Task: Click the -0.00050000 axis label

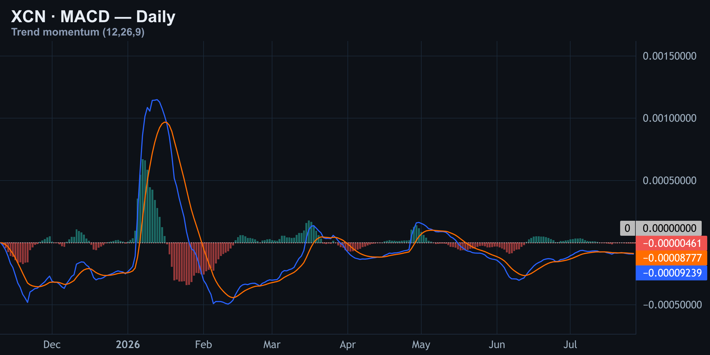Action: 672,305
